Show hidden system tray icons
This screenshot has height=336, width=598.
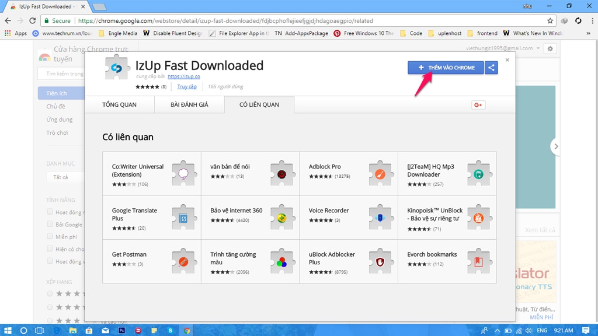click(498, 330)
